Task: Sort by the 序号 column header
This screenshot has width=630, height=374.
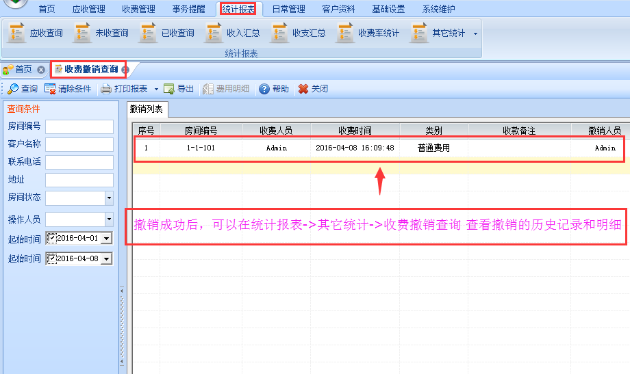Action: click(x=147, y=131)
